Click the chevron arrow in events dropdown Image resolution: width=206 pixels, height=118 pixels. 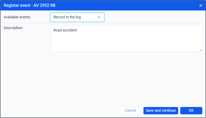[x=99, y=17]
